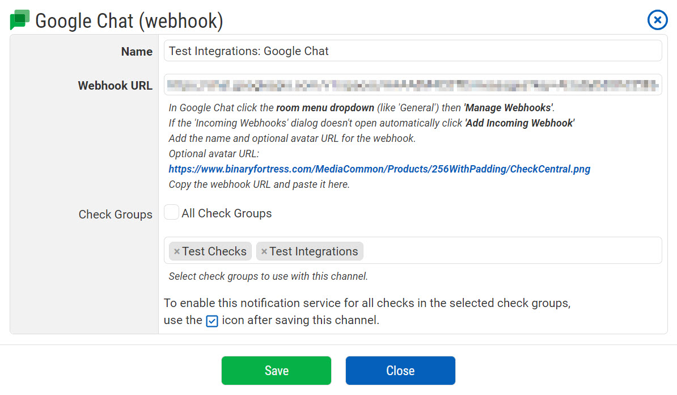Viewport: 677px width, 395px height.
Task: Remove the Test Checks tag
Action: click(x=176, y=251)
